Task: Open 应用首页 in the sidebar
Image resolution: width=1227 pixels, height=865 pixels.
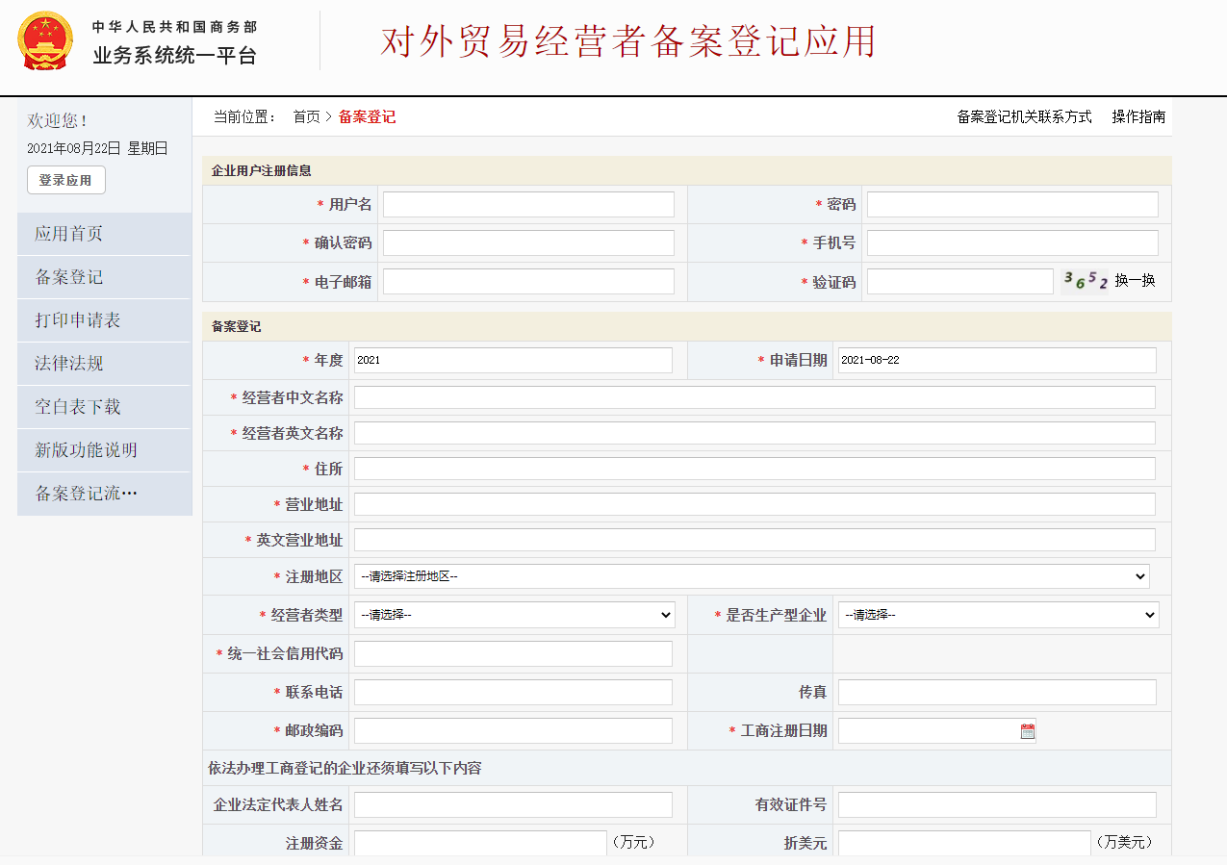Action: coord(69,234)
